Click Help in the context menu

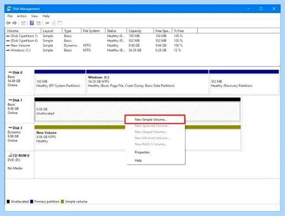click(138, 160)
